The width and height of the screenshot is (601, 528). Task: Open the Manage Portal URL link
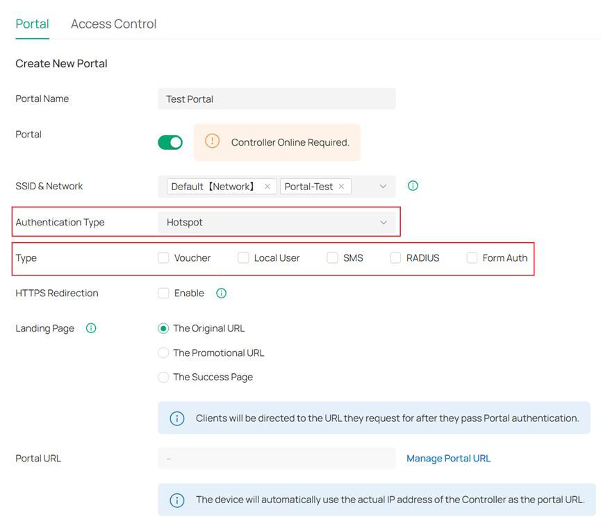coord(448,459)
